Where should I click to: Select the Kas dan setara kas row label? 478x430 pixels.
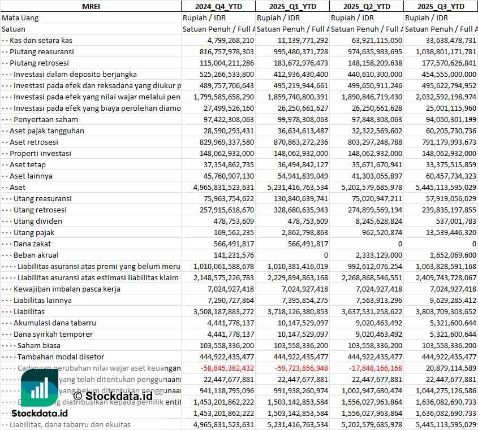click(x=41, y=40)
